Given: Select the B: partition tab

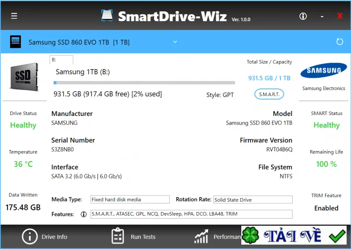Looking at the screenshot, I should [61, 60].
